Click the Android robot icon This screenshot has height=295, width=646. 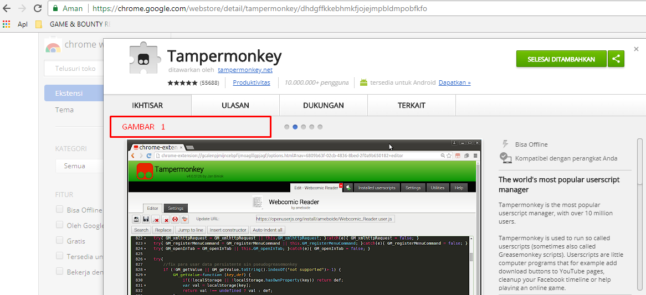363,82
